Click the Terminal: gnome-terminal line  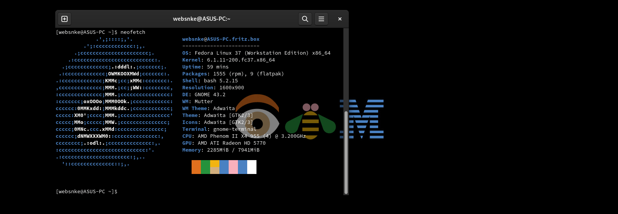click(219, 129)
